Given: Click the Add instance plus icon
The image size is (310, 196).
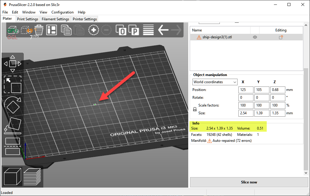Looking at the screenshot, I should 94,30.
